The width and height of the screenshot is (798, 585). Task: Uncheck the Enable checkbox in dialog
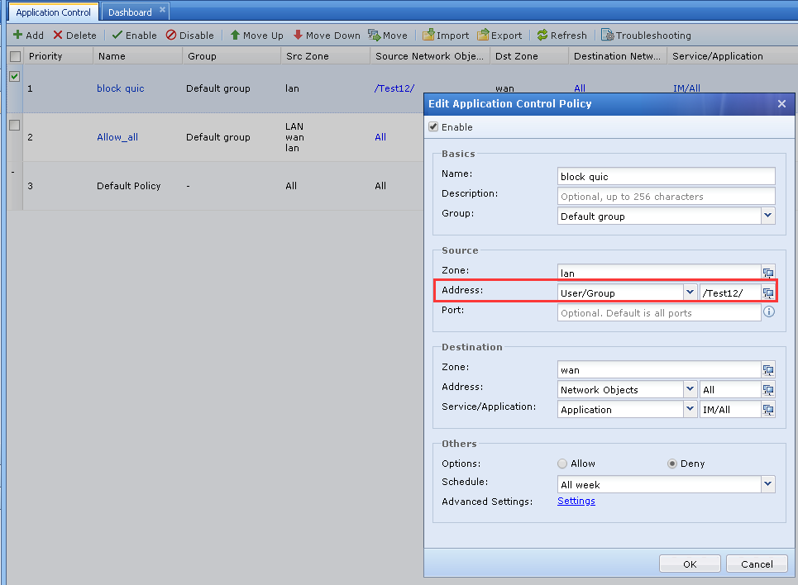(433, 127)
